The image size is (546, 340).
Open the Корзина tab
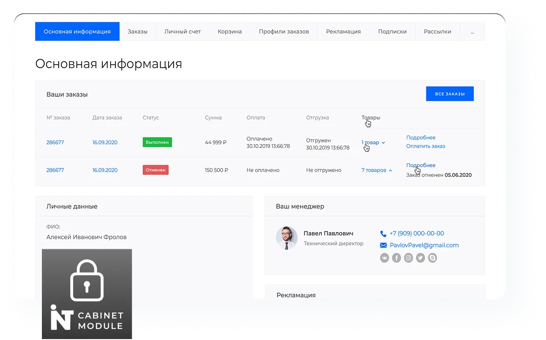[x=229, y=32]
